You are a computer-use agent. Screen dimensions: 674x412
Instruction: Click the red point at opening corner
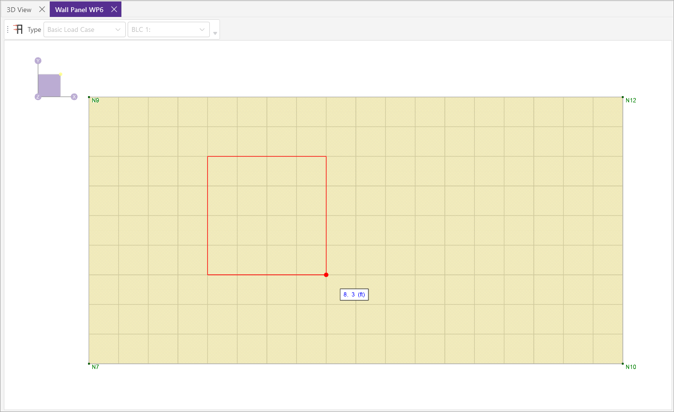point(326,275)
